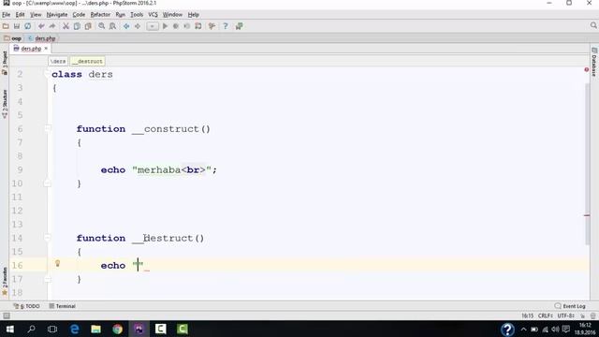Open the Edit menu
Image resolution: width=599 pixels, height=337 pixels.
(x=20, y=15)
